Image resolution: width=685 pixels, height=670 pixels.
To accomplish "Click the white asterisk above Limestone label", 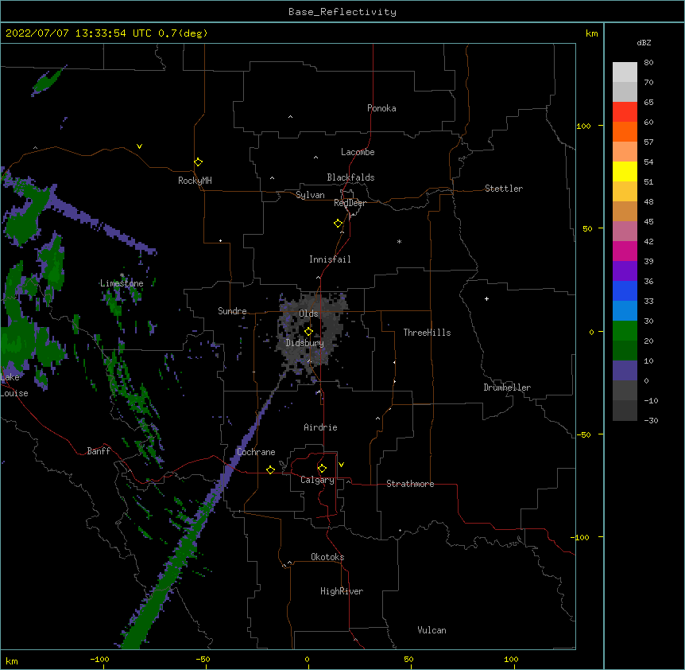I will point(122,275).
